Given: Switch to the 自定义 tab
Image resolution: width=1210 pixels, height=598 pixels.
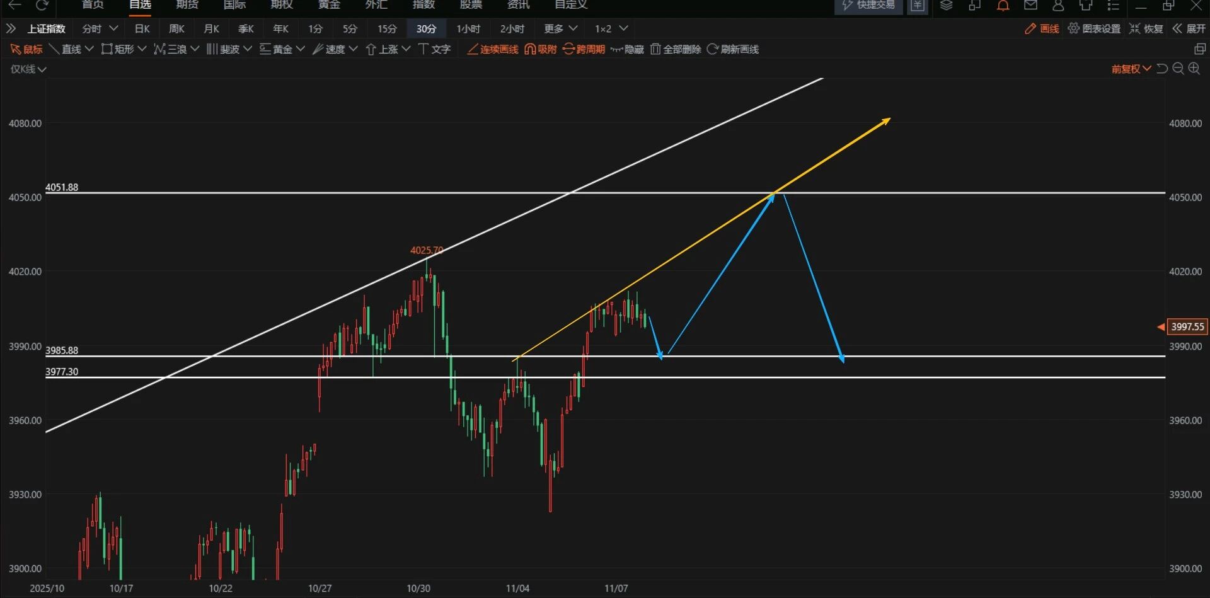Looking at the screenshot, I should (x=571, y=5).
